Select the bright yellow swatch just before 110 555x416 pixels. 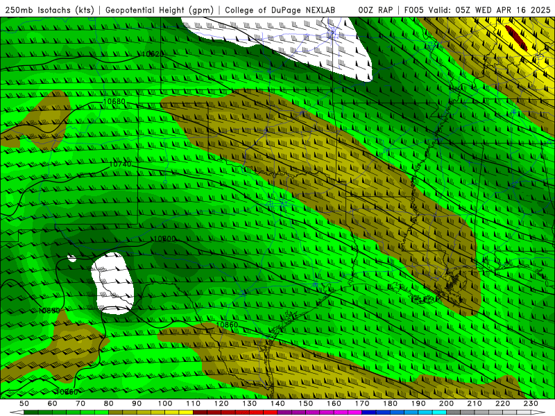click(186, 413)
